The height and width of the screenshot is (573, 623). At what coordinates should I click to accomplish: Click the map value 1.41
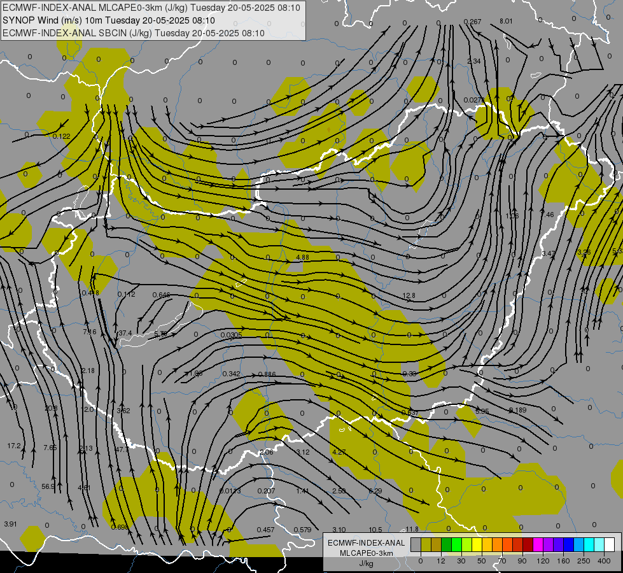point(302,491)
